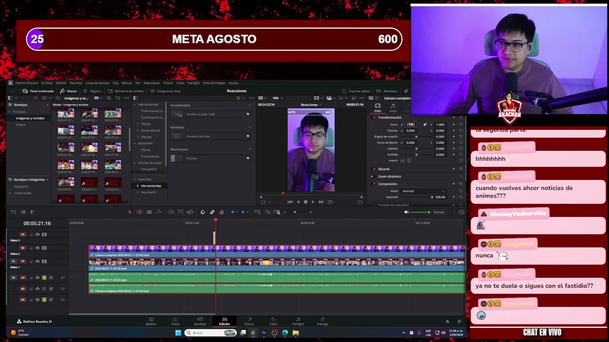Open the Panel multimedia panel
Screen dimensions: 609x342
click(38, 91)
